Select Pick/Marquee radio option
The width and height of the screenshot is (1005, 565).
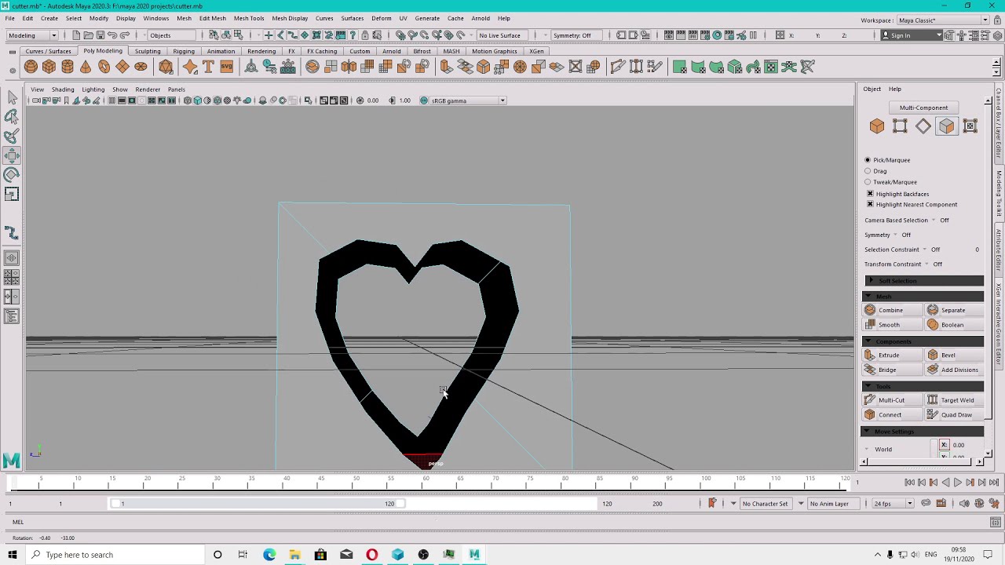click(x=868, y=160)
